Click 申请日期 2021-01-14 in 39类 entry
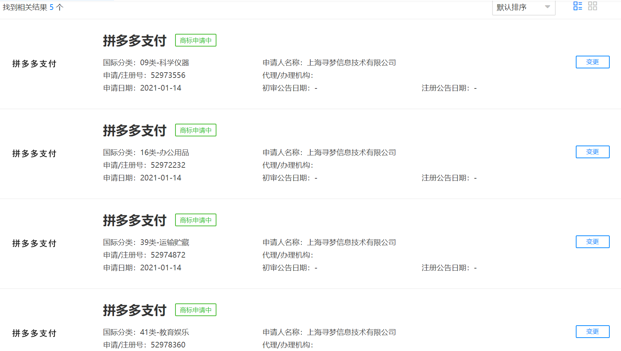The image size is (621, 351). coord(142,268)
